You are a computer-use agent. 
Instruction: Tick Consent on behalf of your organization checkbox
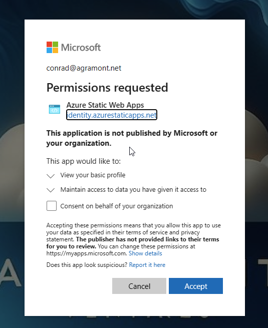[x=52, y=206]
